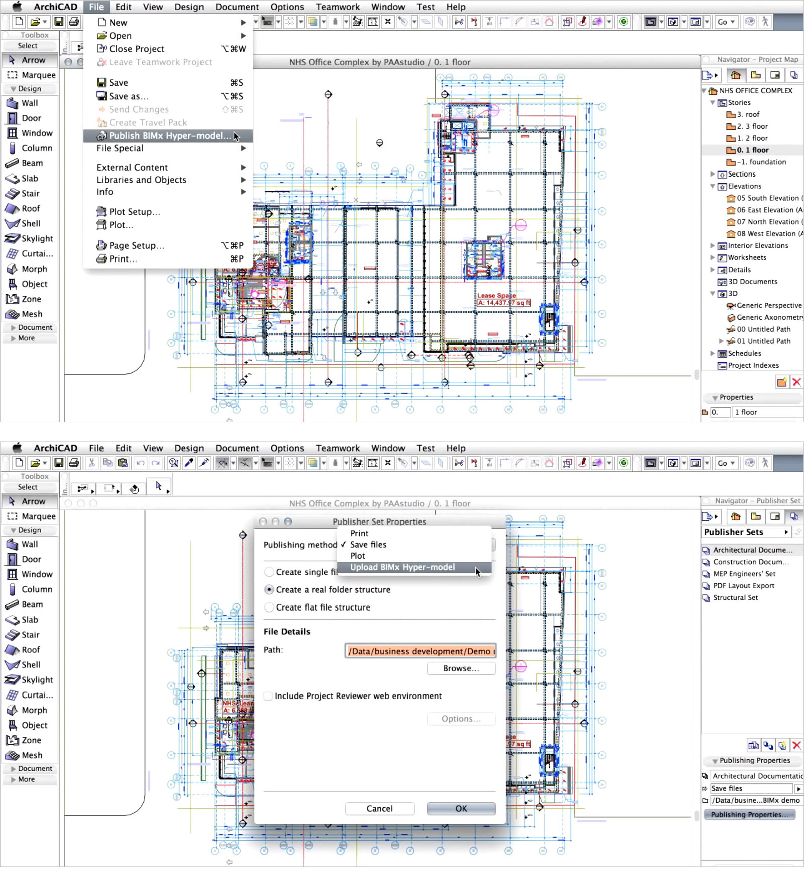The width and height of the screenshot is (804, 870).
Task: Collapse the Properties section in the upper Navigator
Action: click(715, 398)
